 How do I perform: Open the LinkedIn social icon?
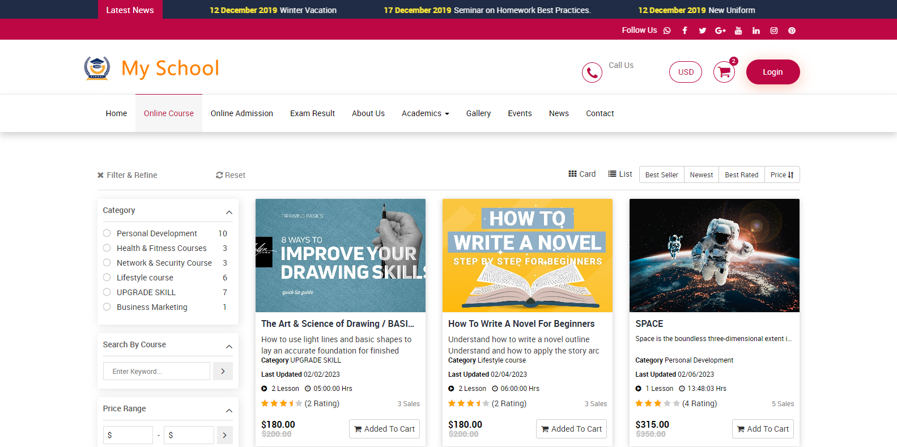pos(756,31)
